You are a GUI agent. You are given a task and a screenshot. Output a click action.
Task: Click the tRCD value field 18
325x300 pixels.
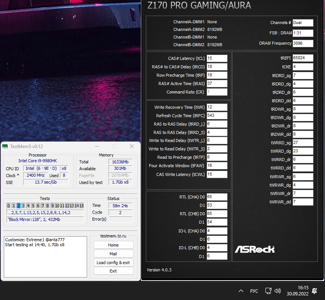click(217, 67)
